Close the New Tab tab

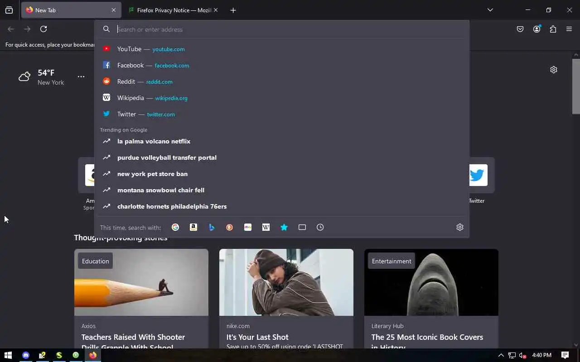[113, 10]
